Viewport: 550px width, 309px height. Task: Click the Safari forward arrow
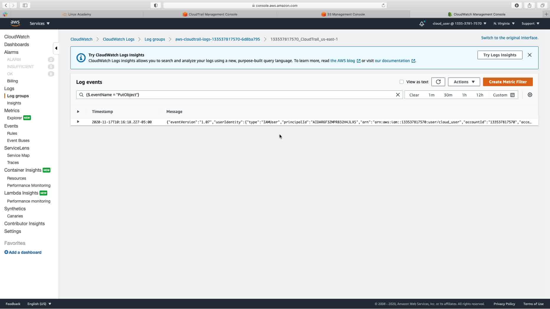pos(13,5)
